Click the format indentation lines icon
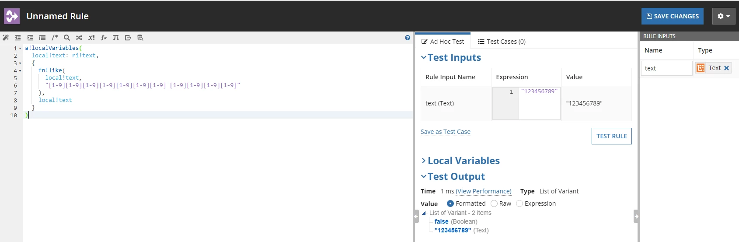The width and height of the screenshot is (739, 242). (42, 38)
